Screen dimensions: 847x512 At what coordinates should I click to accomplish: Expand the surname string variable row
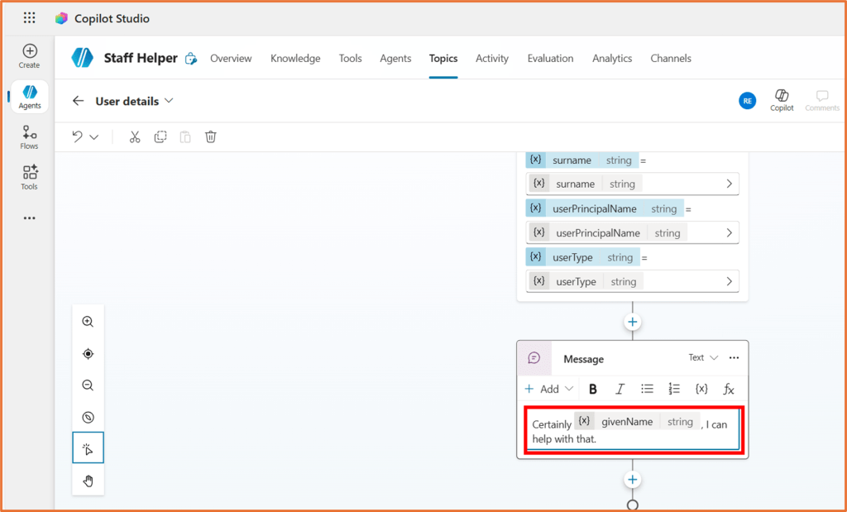coord(731,184)
